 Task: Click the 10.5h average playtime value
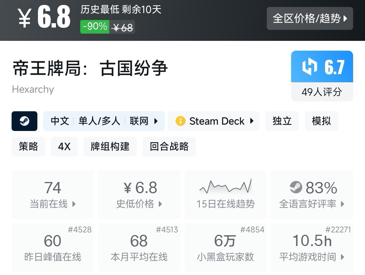point(312,241)
